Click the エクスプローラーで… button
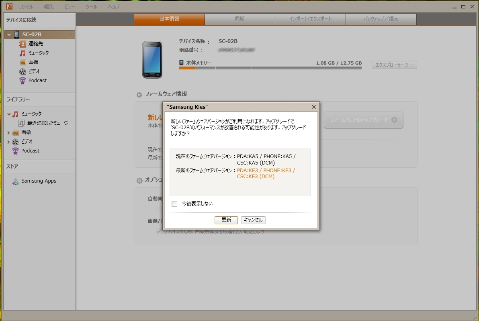The image size is (479, 321). [394, 65]
